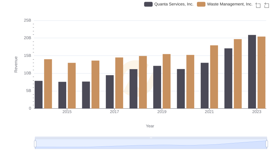This screenshot has height=157, width=273.
Task: Click the 5B y-axis label
Action: tap(29, 91)
